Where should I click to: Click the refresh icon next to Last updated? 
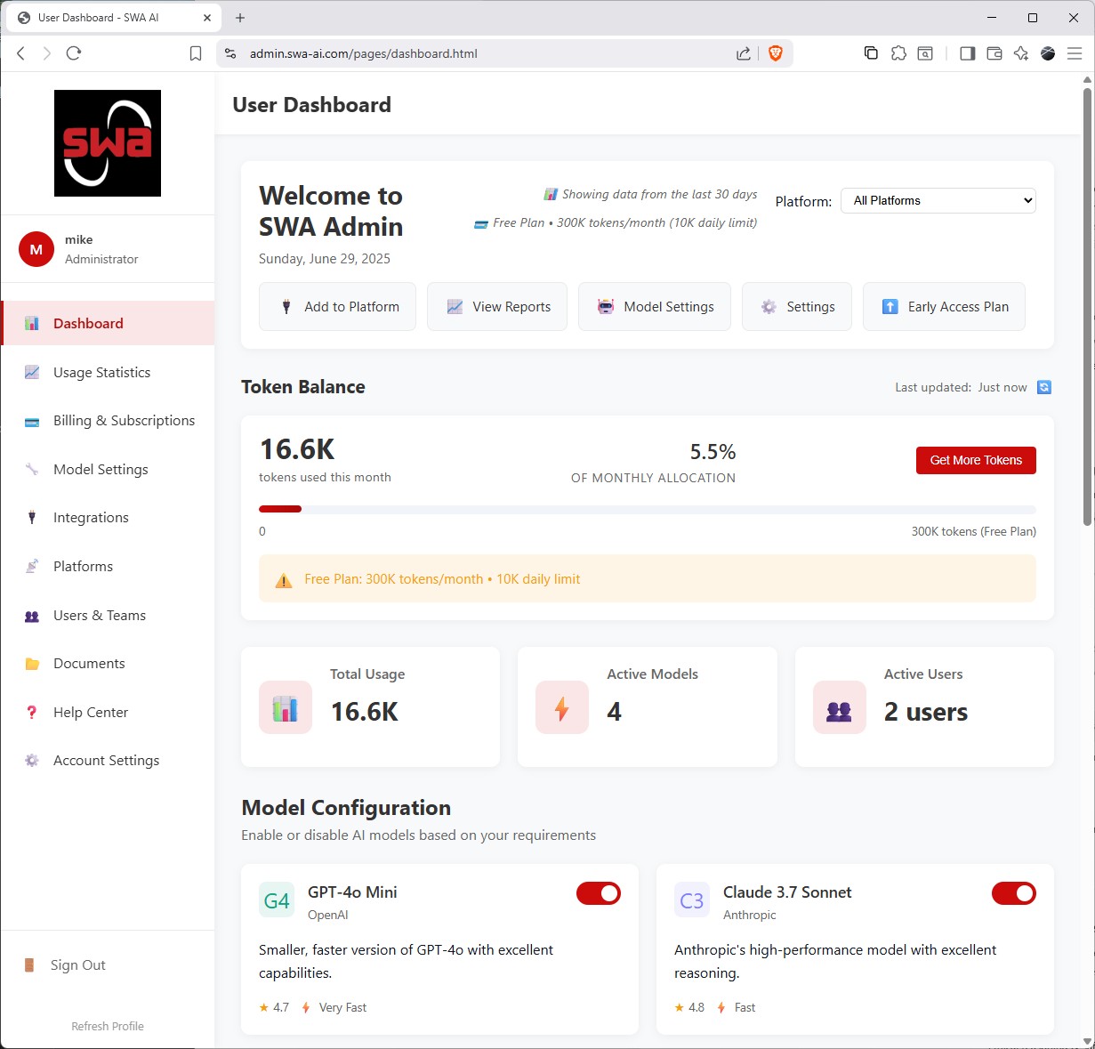[1044, 387]
